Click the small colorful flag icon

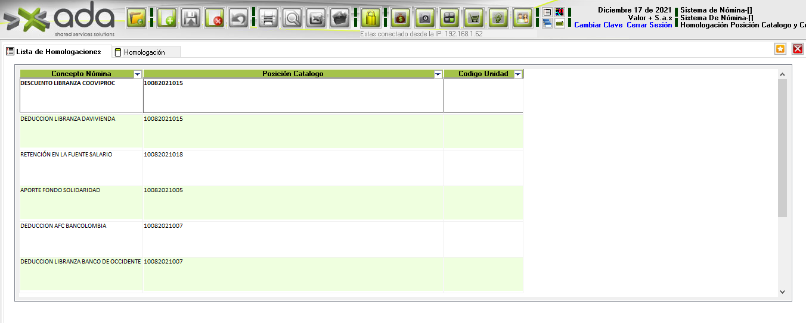tap(560, 12)
